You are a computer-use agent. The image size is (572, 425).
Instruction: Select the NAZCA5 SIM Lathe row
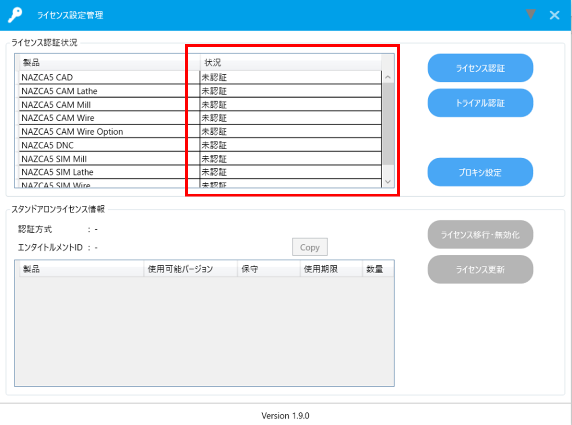pos(200,172)
